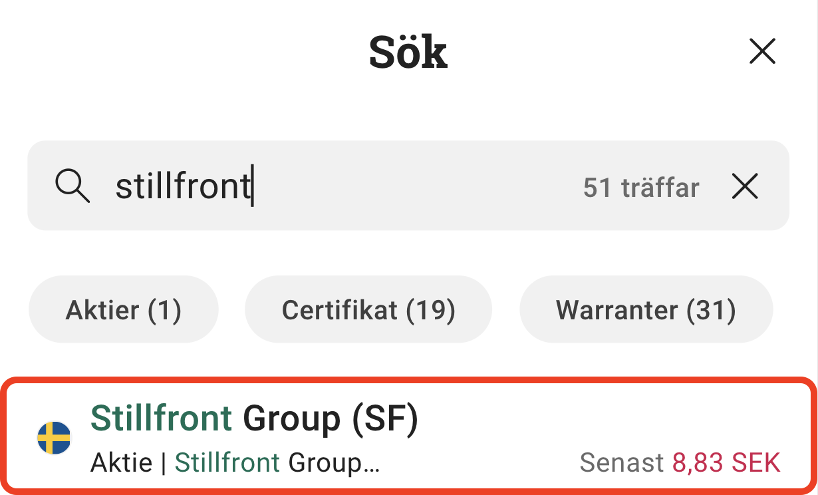The width and height of the screenshot is (818, 495).
Task: Click the Aktie instrument type label
Action: pos(121,462)
